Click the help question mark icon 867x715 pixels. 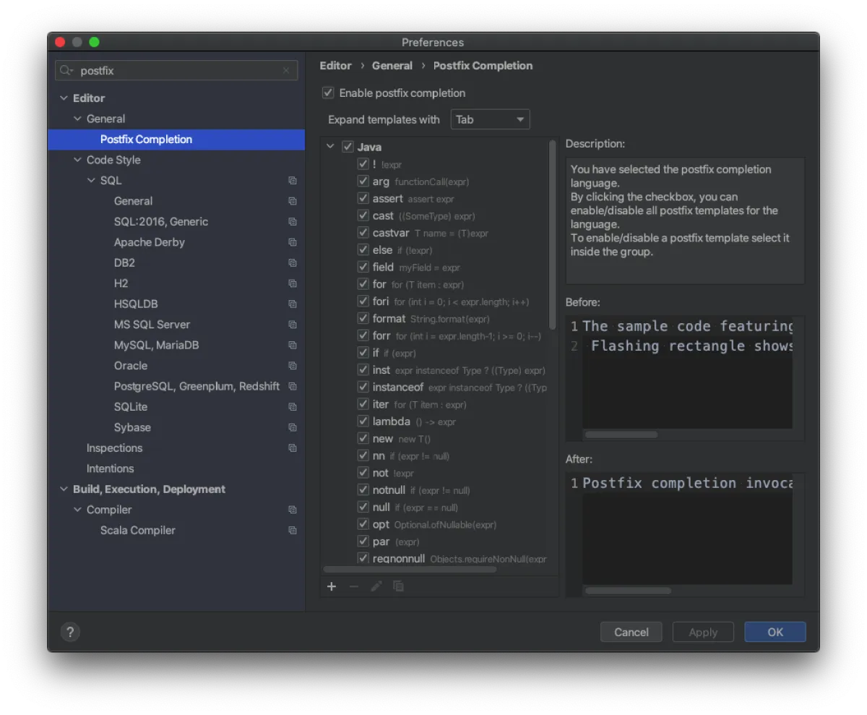(70, 633)
